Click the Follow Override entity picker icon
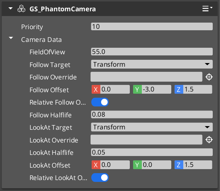 click(x=209, y=77)
